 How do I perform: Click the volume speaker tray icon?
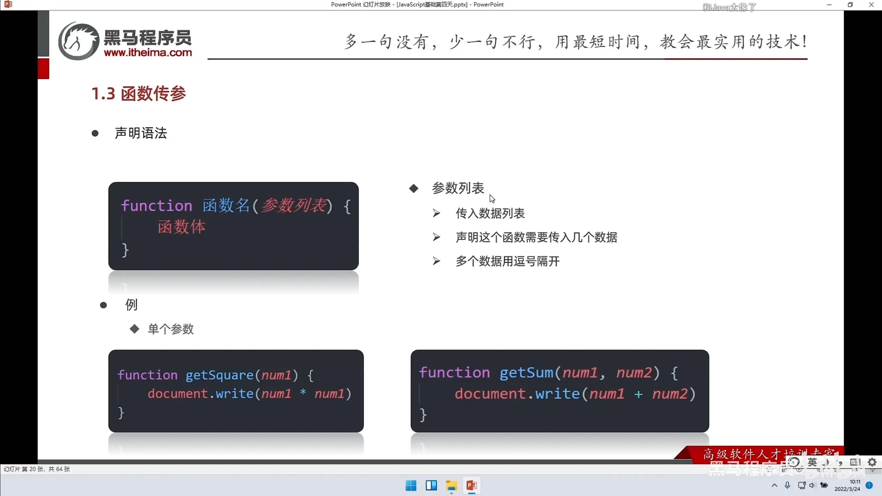coord(812,485)
